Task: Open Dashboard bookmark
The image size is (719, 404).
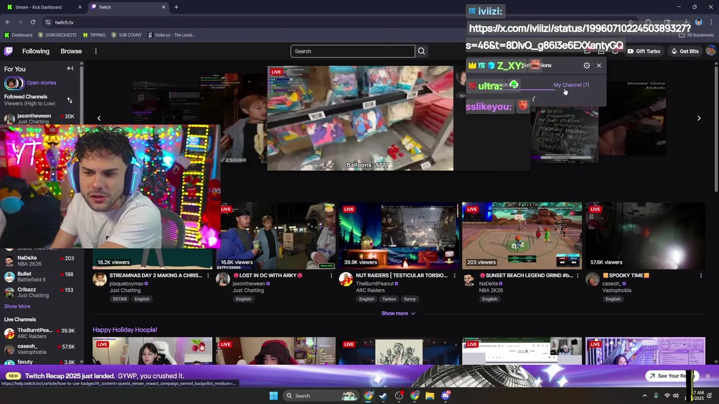Action: pos(18,35)
